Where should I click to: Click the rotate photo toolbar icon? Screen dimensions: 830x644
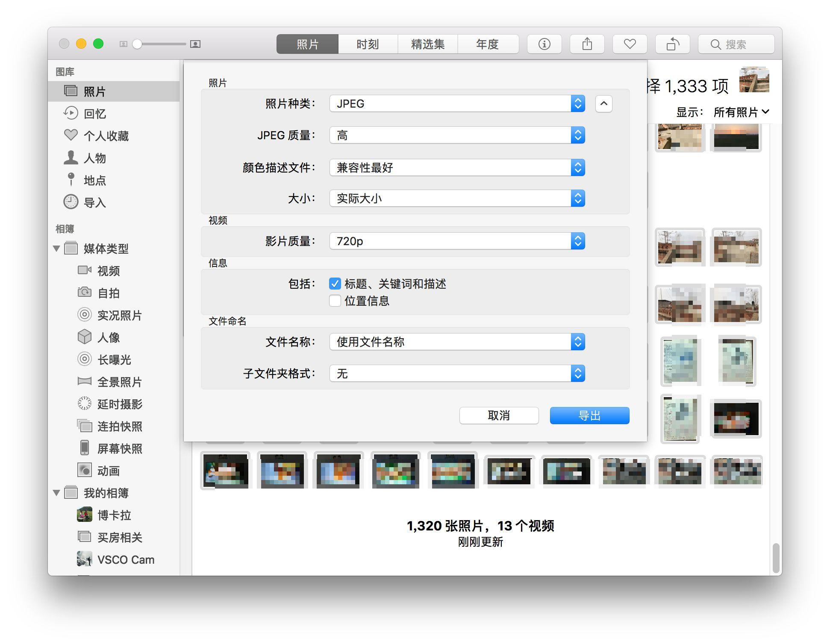pos(672,44)
